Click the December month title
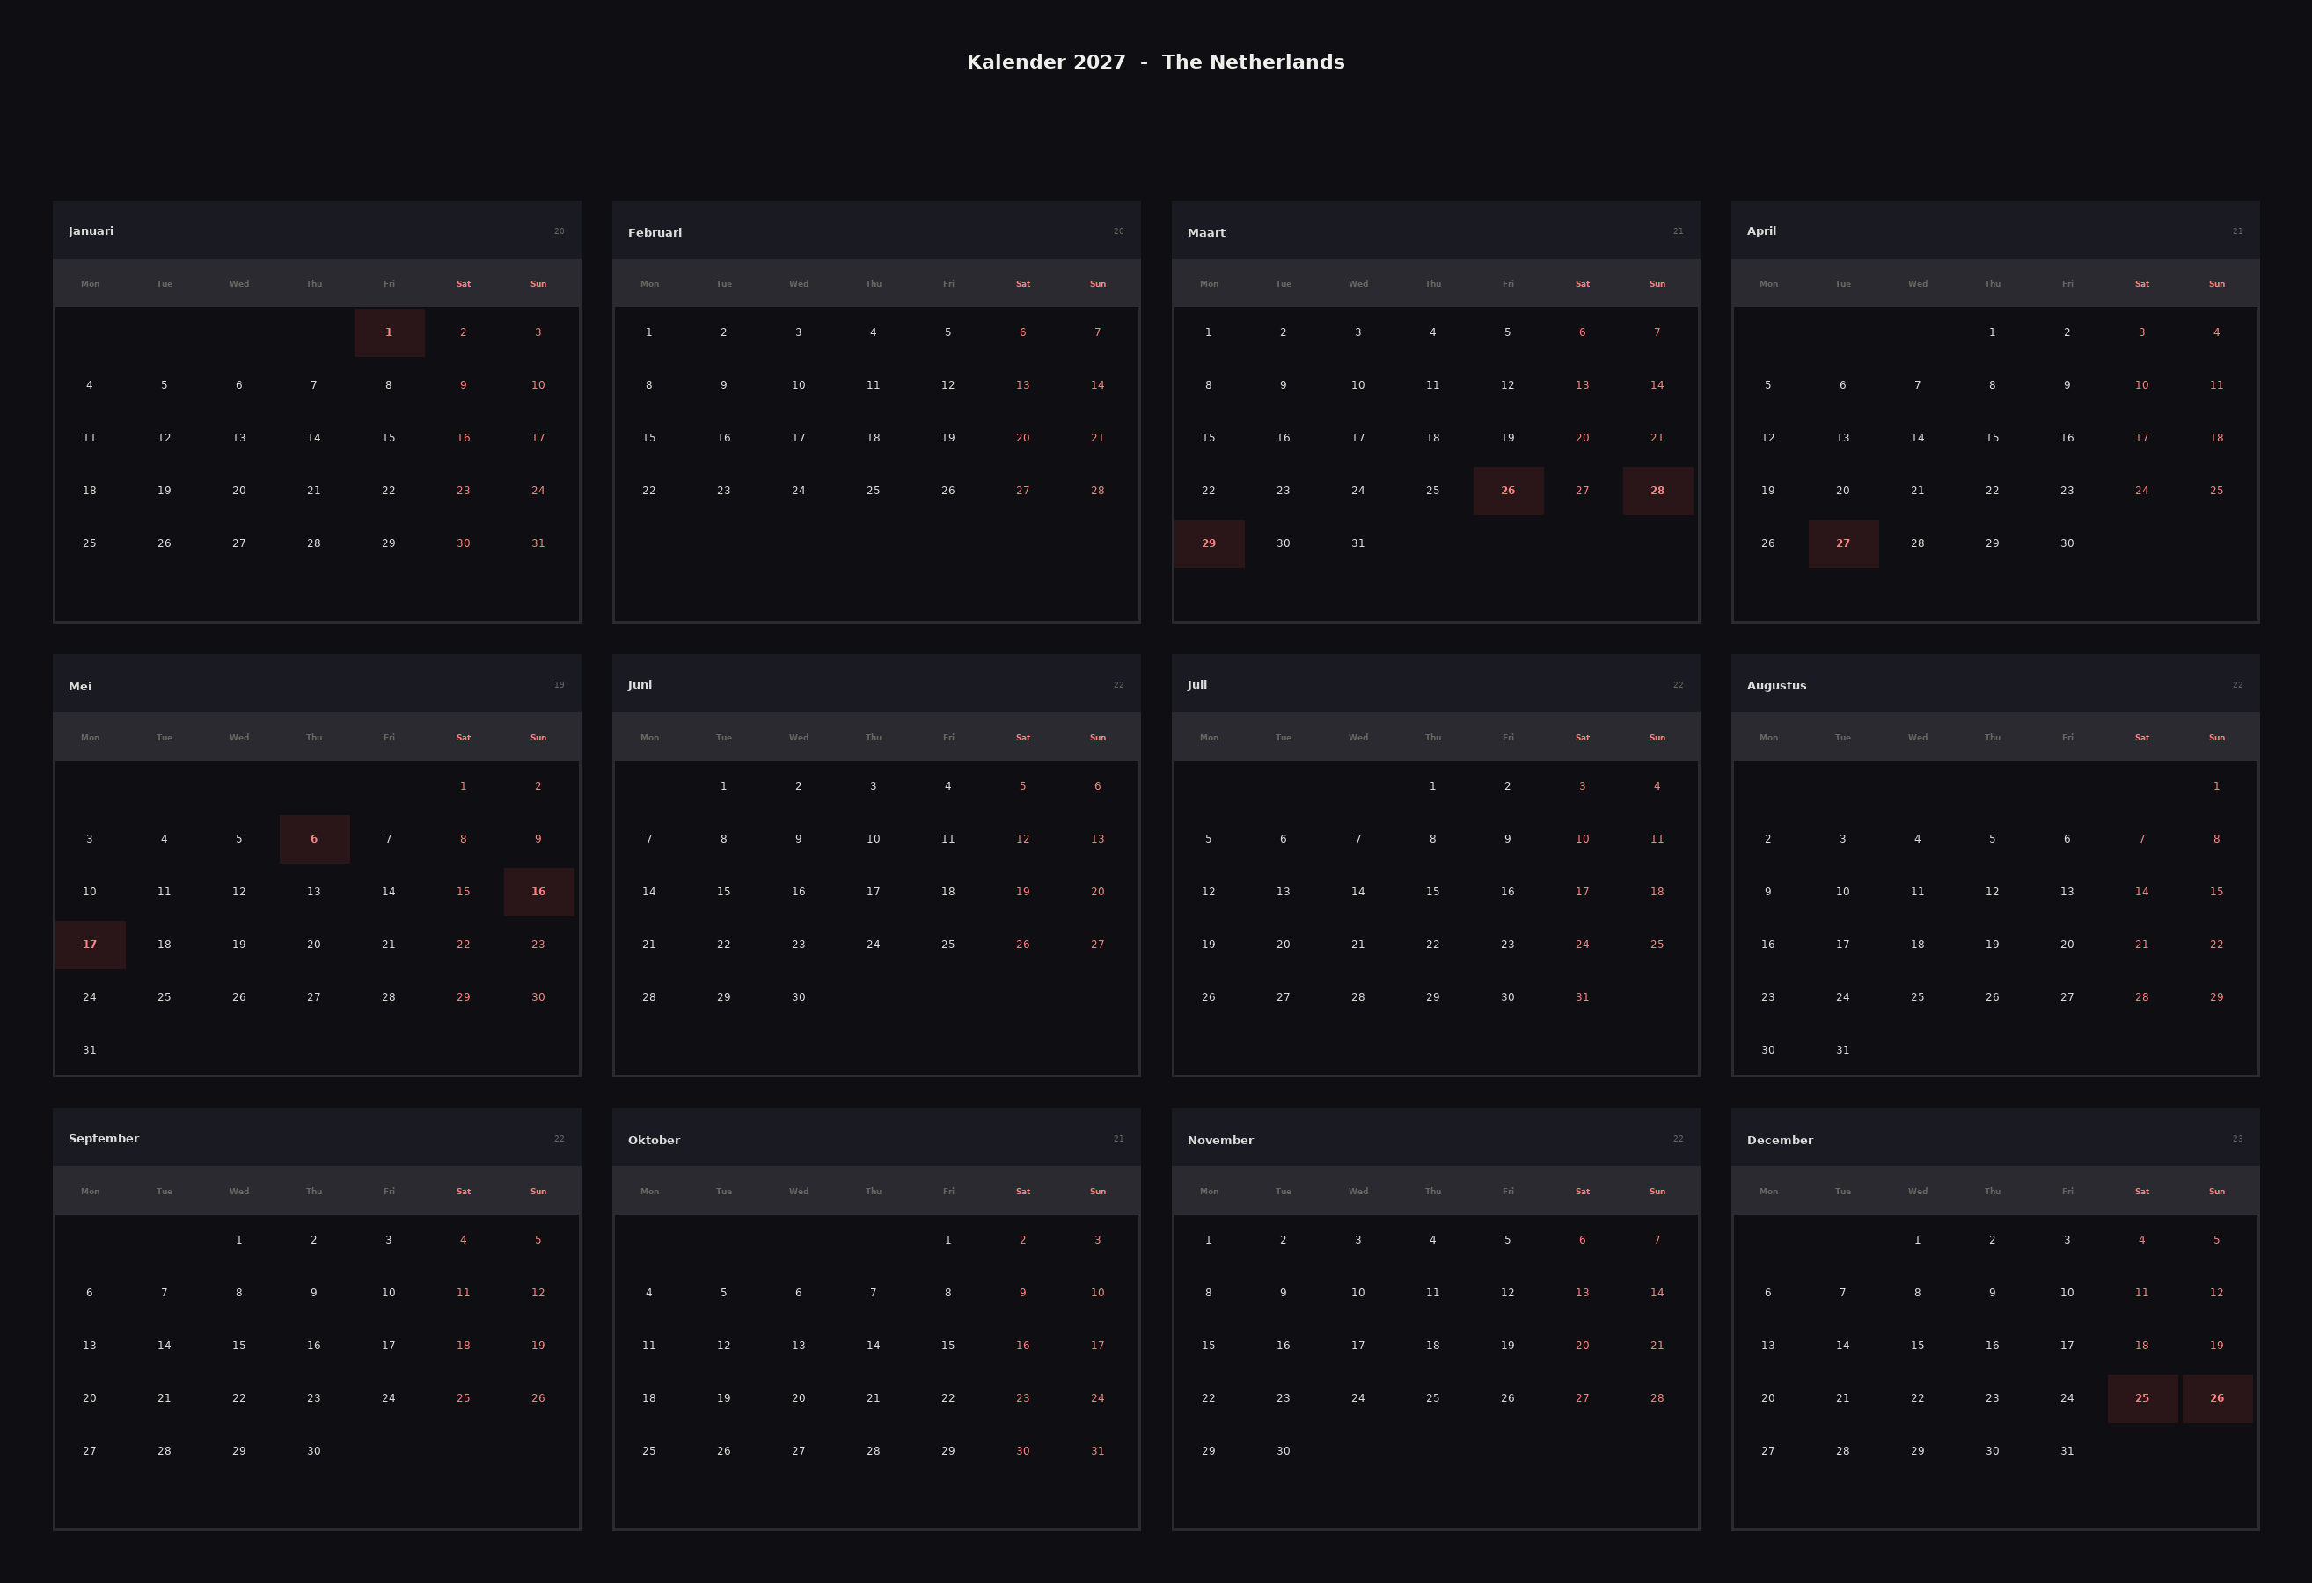Viewport: 2312px width, 1583px height. coord(1780,1141)
